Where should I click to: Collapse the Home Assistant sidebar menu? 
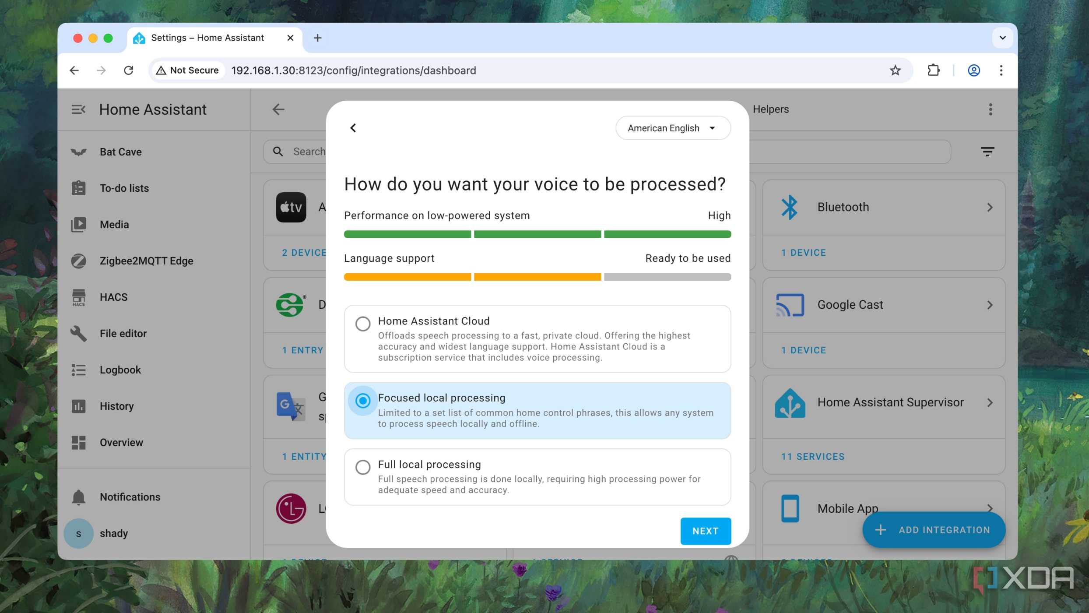coord(78,109)
